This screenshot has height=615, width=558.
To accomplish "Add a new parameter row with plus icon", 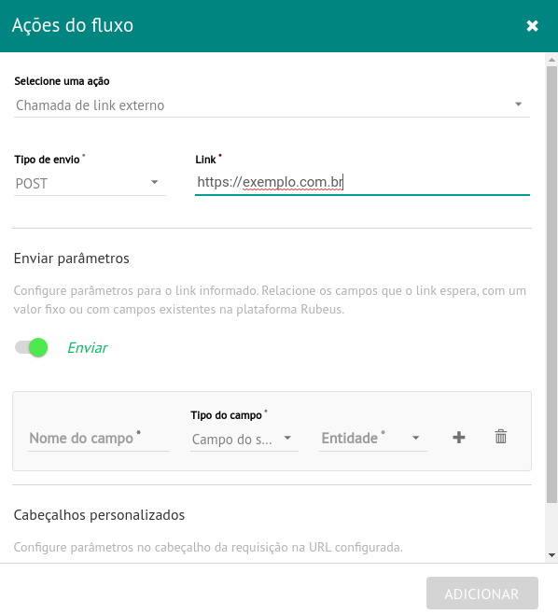I will (x=459, y=438).
